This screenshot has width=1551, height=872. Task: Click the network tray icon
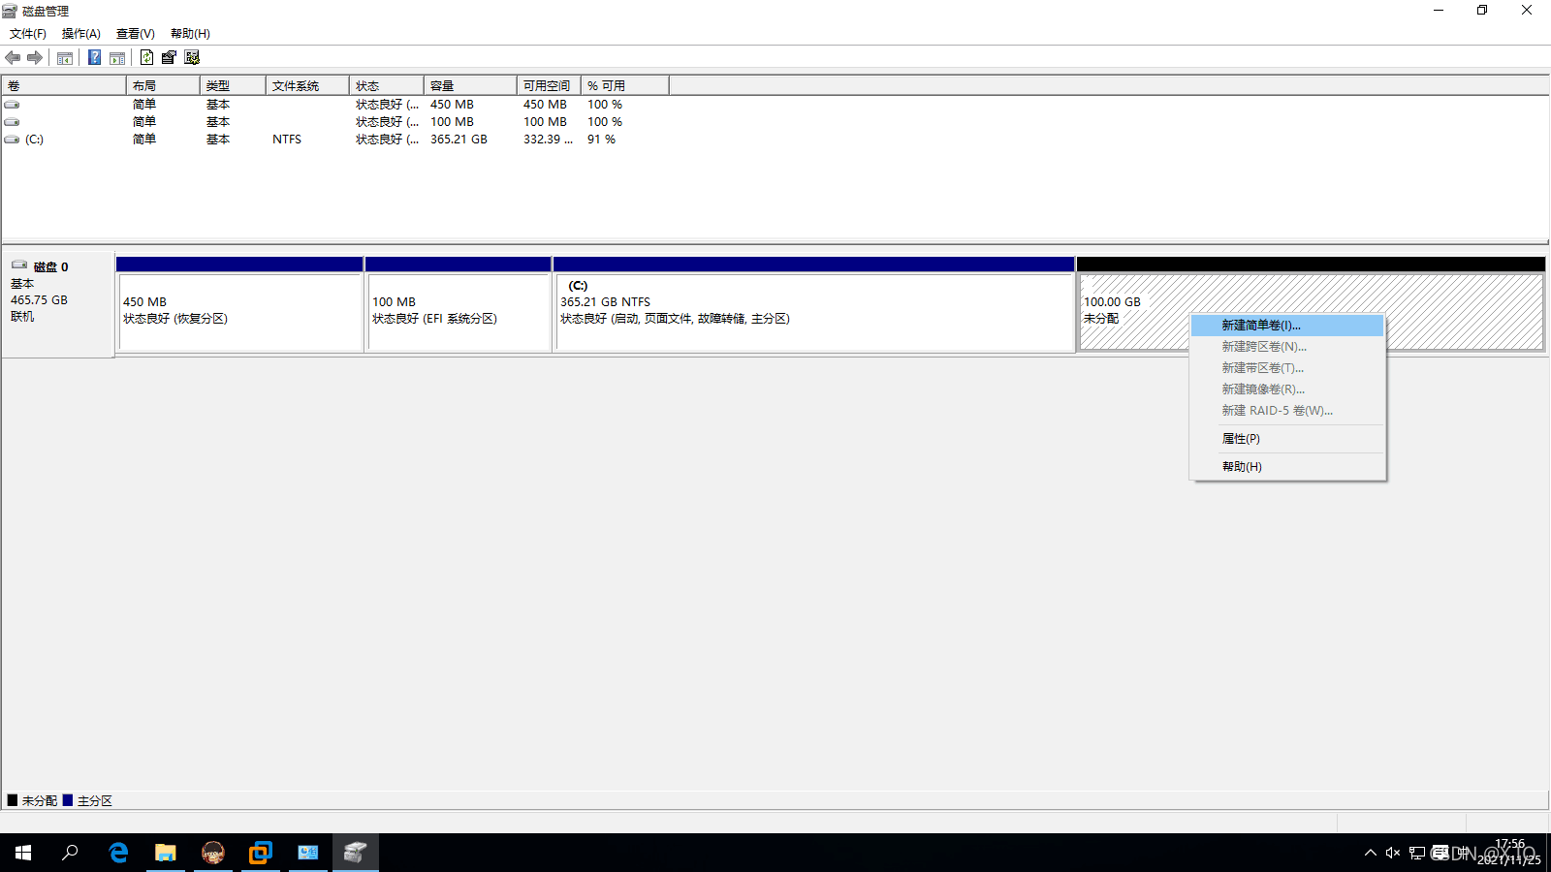1417,853
